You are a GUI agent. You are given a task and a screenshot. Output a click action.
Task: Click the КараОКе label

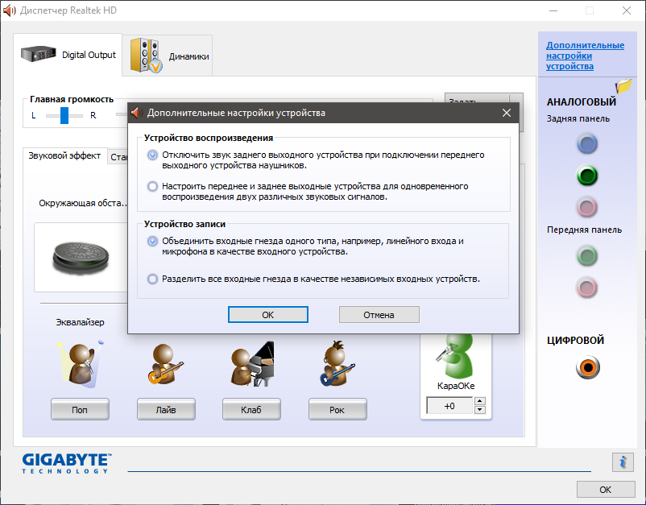point(456,386)
